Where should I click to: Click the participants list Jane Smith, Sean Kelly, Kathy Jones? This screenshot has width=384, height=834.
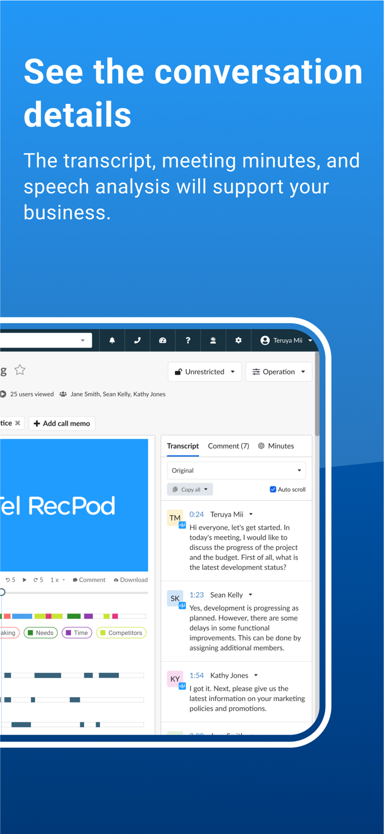coord(118,394)
